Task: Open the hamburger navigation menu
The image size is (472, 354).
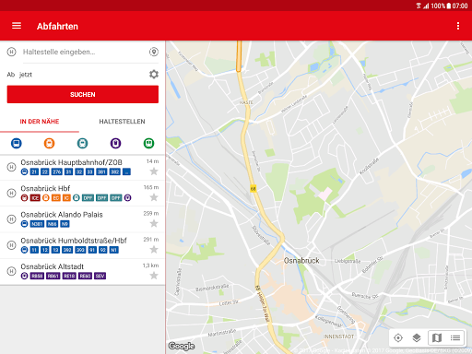Action: coord(17,26)
